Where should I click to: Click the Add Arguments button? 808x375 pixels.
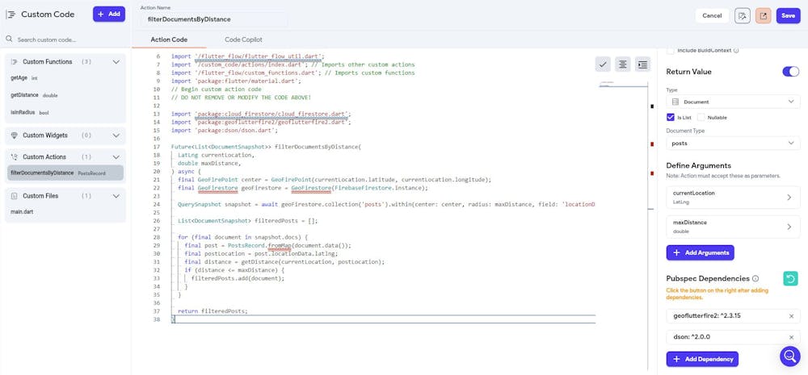700,252
